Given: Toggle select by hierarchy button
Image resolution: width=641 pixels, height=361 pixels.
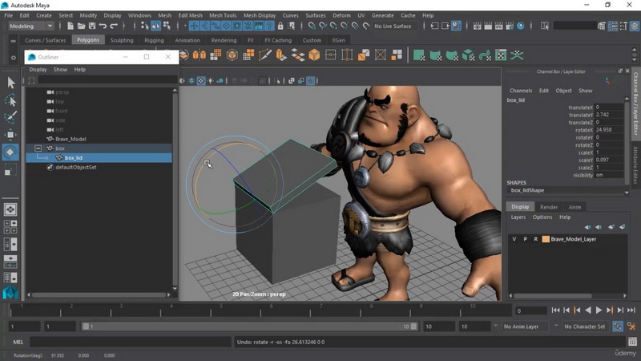Looking at the screenshot, I should 145,26.
